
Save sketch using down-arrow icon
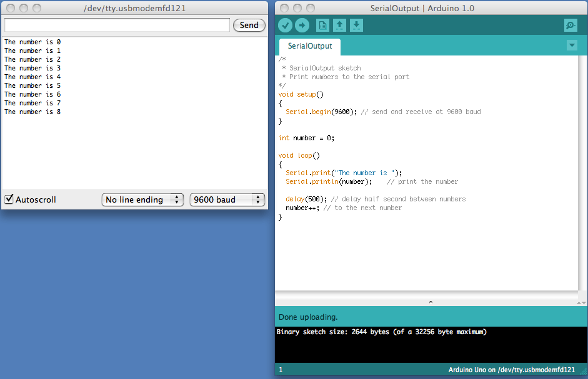point(356,26)
